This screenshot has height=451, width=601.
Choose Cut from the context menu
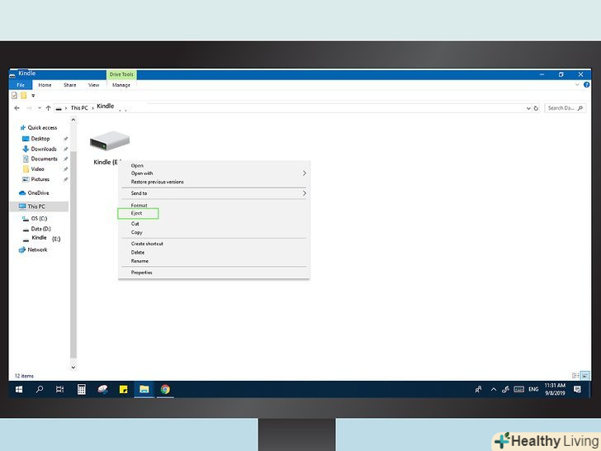click(x=135, y=224)
